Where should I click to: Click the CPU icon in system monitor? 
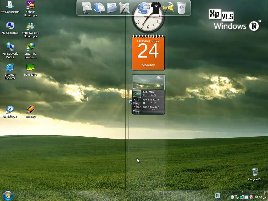pos(137,94)
